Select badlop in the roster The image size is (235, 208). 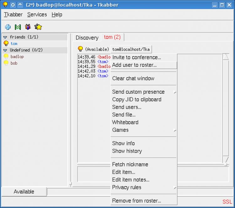click(x=17, y=57)
